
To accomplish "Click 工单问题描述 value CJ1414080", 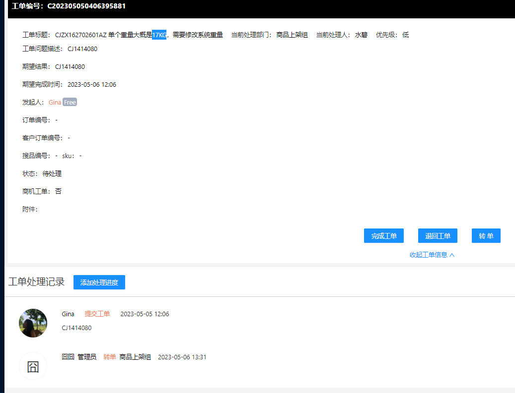I will coord(82,49).
